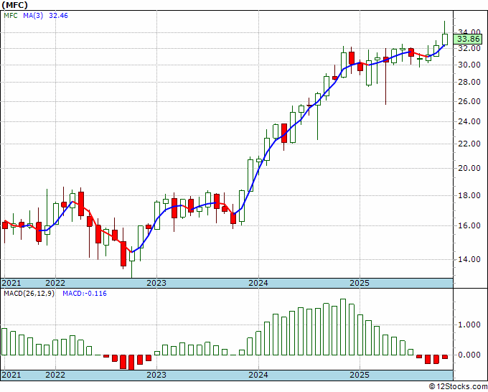Screen dimensions: 488x392
Task: Click the latest green candlestick near 33.86
Action: pos(445,39)
